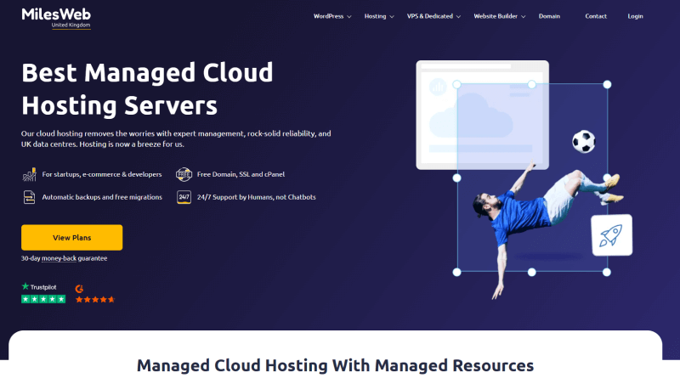This screenshot has width=680, height=378.
Task: Open the money-back guarantee link
Action: coord(75,258)
